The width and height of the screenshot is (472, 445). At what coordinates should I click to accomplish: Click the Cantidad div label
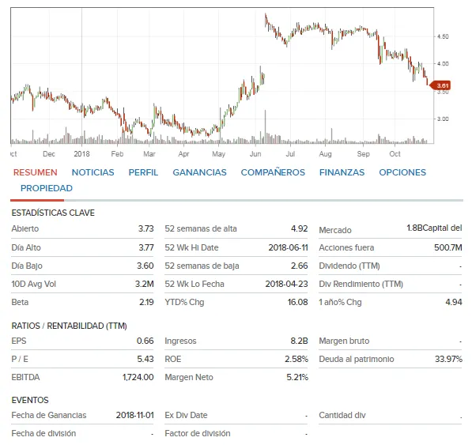point(342,415)
